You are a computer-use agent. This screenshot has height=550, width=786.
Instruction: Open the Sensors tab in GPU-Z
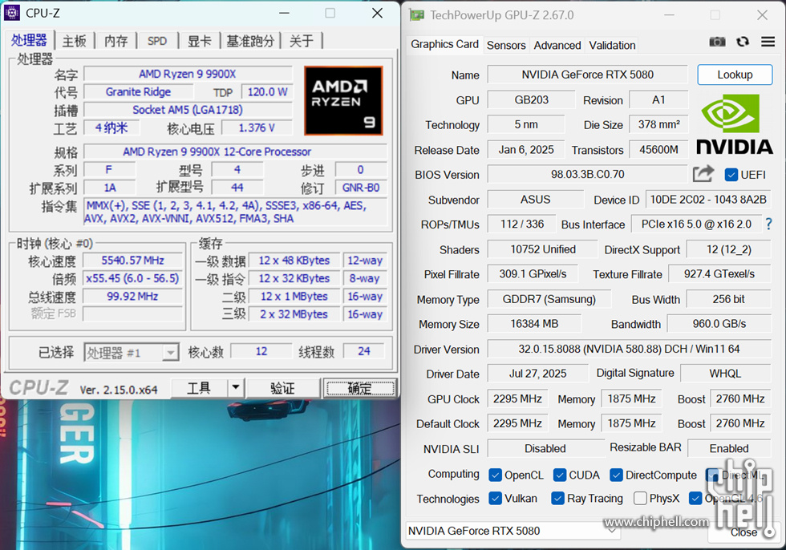point(506,46)
